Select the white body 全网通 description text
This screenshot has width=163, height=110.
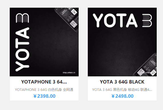pyautogui.click(x=44, y=89)
